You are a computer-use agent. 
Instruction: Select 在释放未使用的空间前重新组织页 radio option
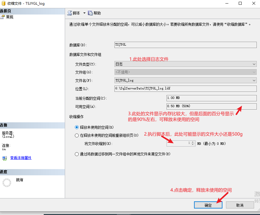pos(77,135)
